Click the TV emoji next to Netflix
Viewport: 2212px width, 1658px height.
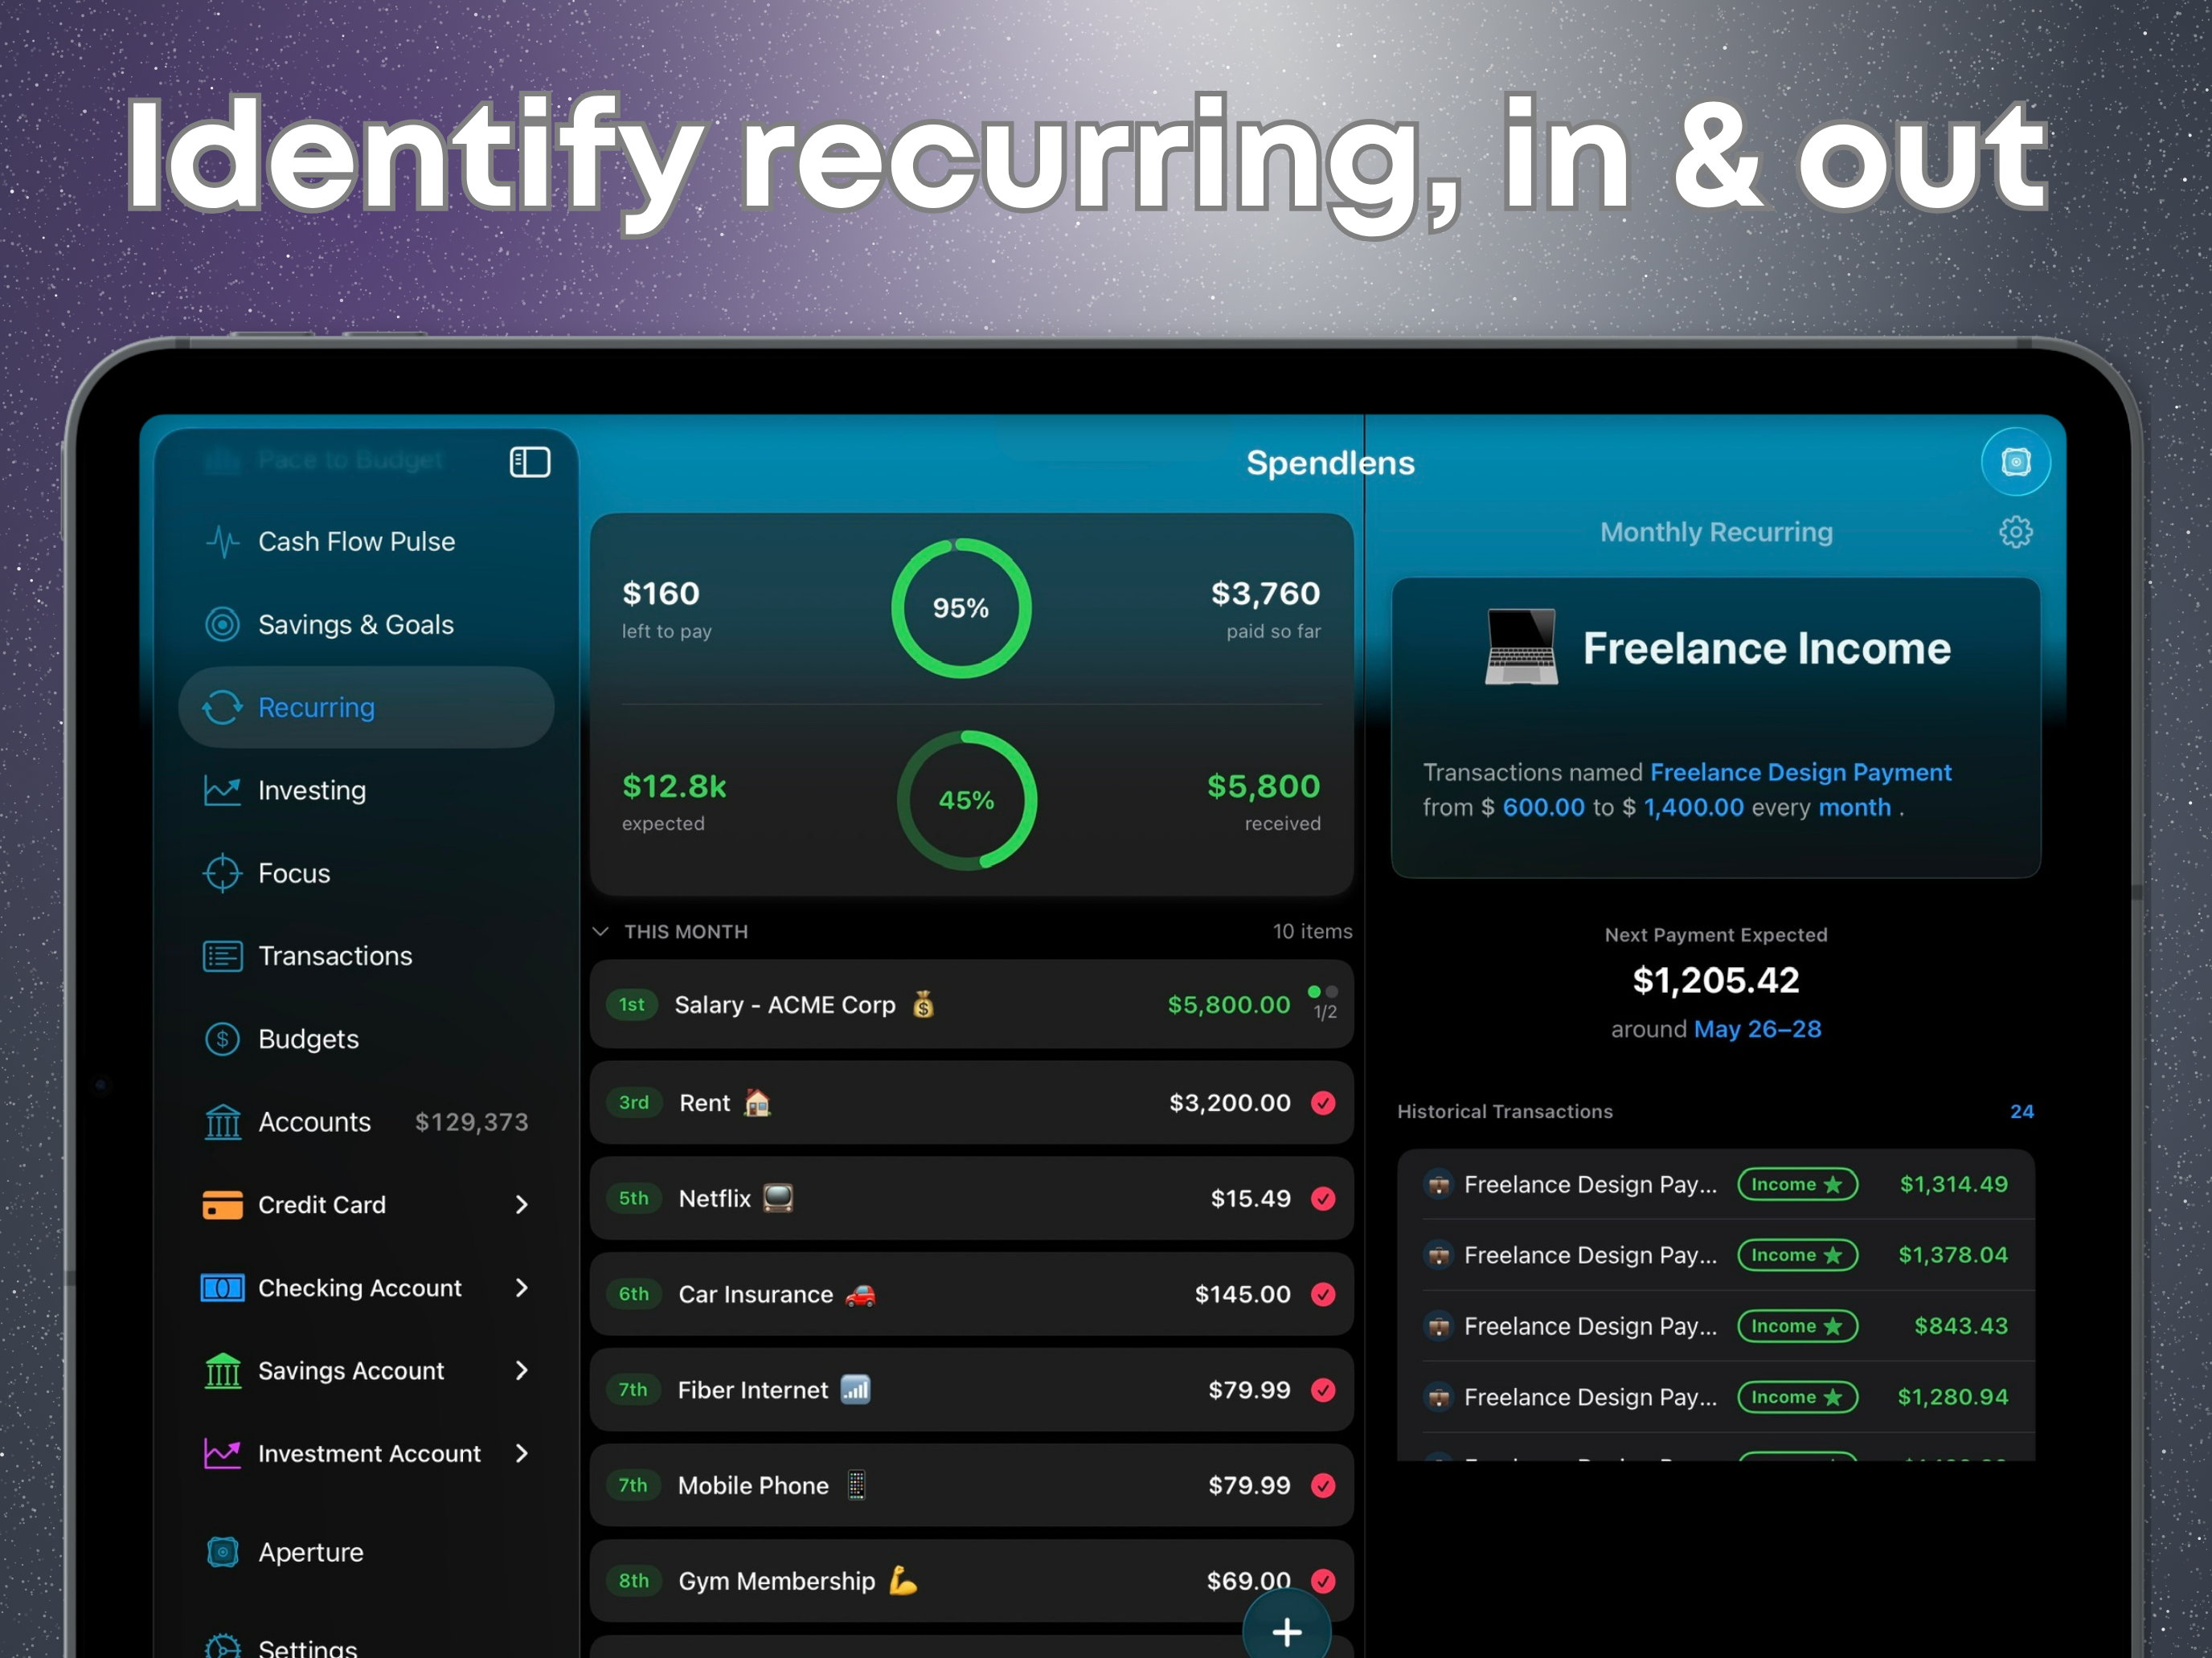(778, 1197)
